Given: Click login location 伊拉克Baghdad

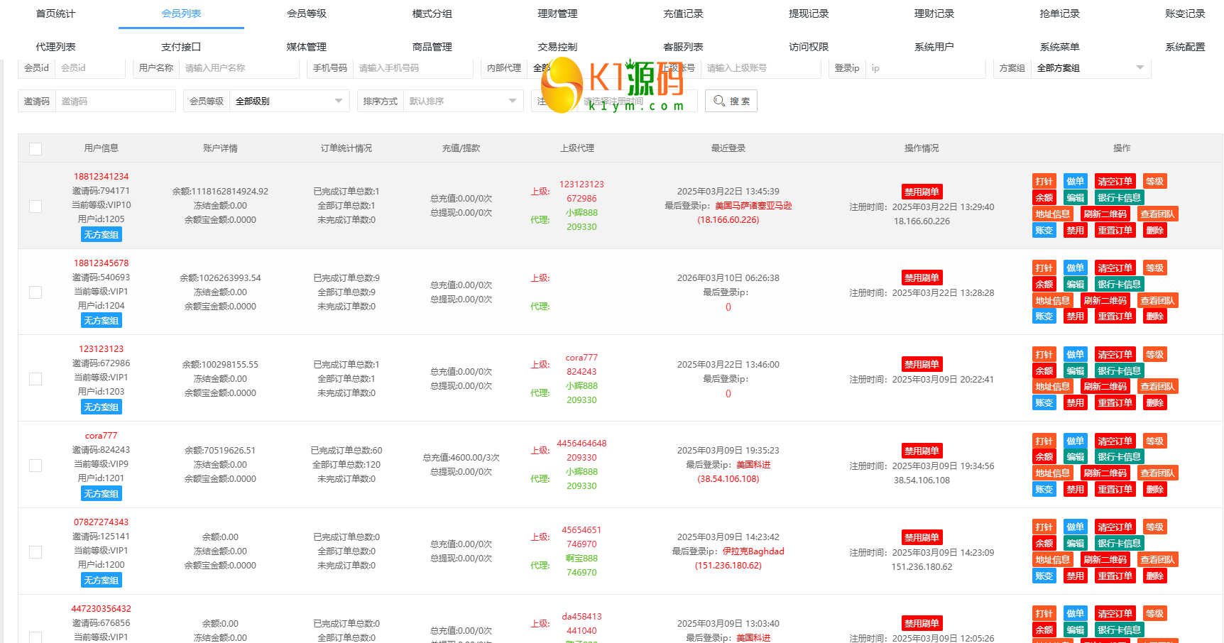Looking at the screenshot, I should 753,551.
